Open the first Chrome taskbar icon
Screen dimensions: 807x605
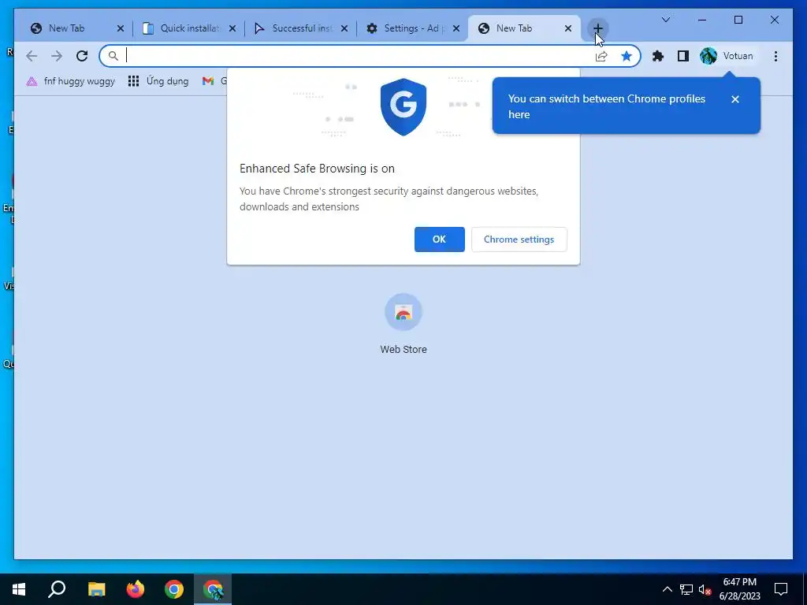tap(174, 589)
